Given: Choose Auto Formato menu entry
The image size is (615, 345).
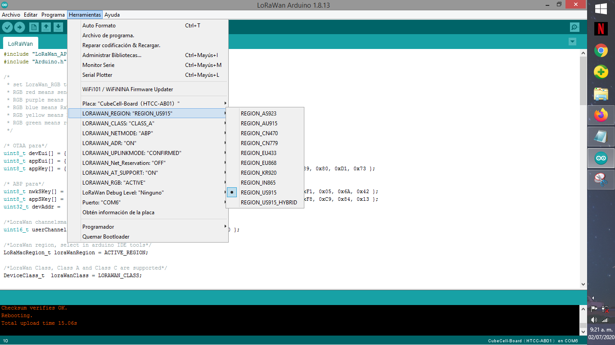Looking at the screenshot, I should pyautogui.click(x=148, y=26).
